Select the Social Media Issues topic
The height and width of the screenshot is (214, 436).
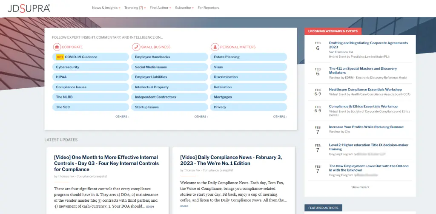coord(169,67)
